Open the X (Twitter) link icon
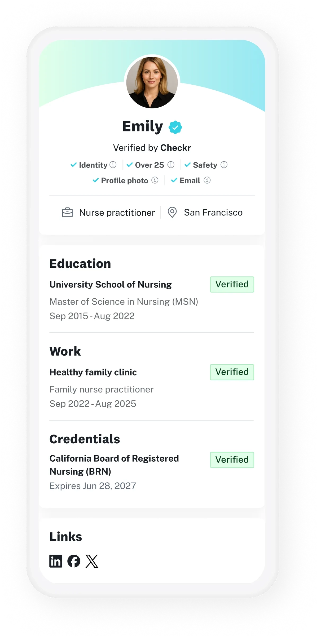 click(x=92, y=561)
